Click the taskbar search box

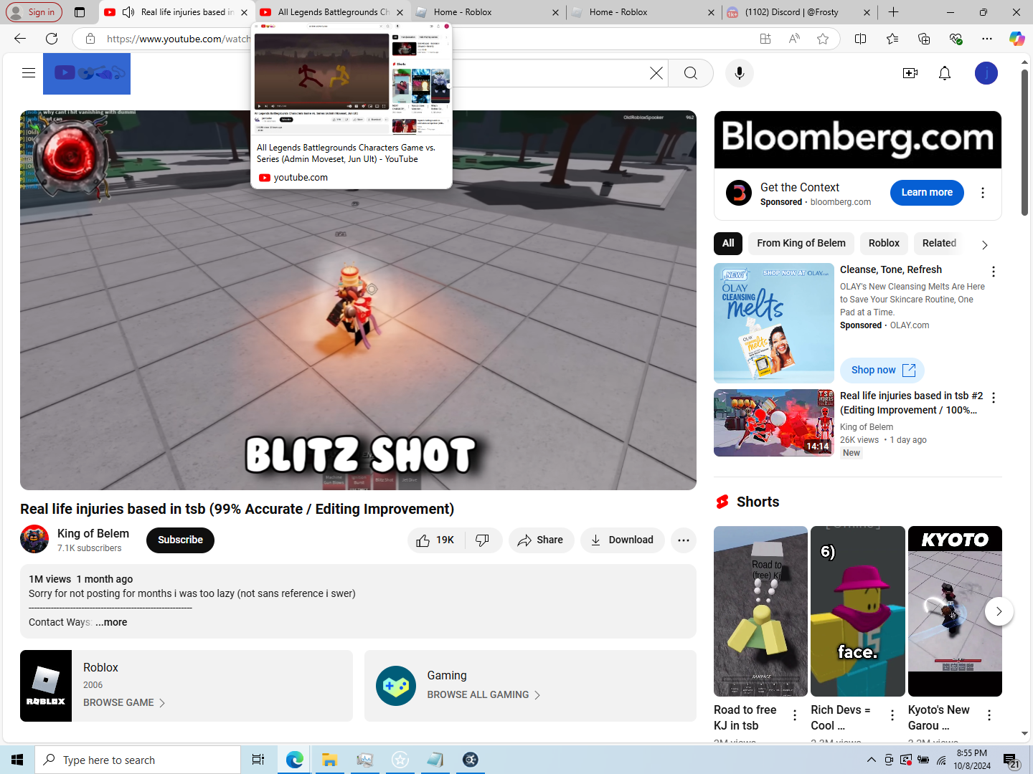pyautogui.click(x=138, y=760)
